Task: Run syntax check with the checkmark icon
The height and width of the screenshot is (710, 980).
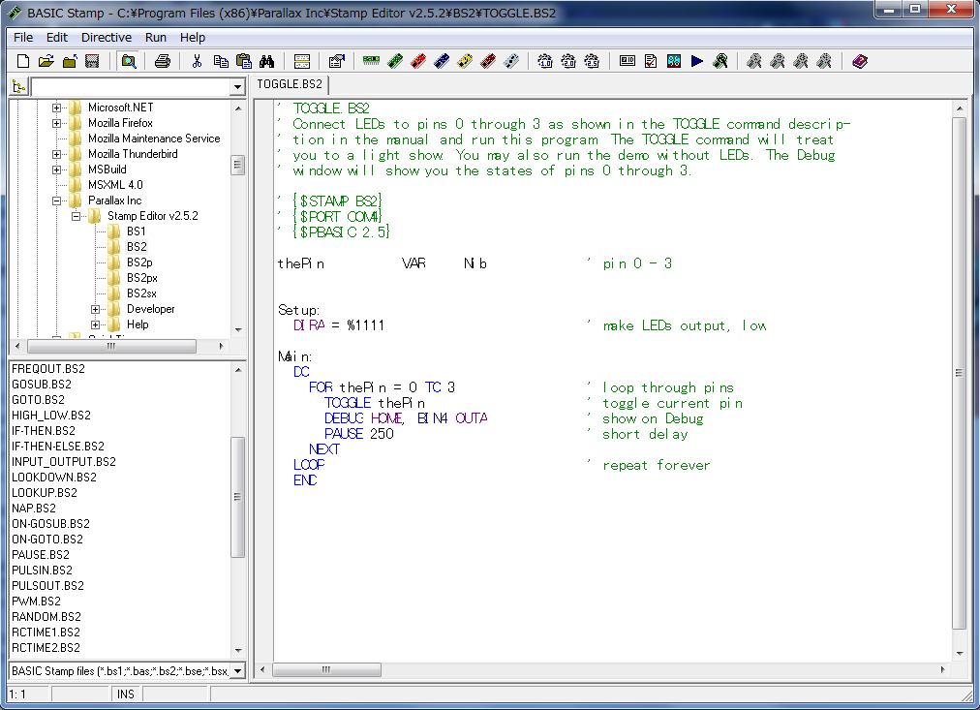Action: coord(651,61)
